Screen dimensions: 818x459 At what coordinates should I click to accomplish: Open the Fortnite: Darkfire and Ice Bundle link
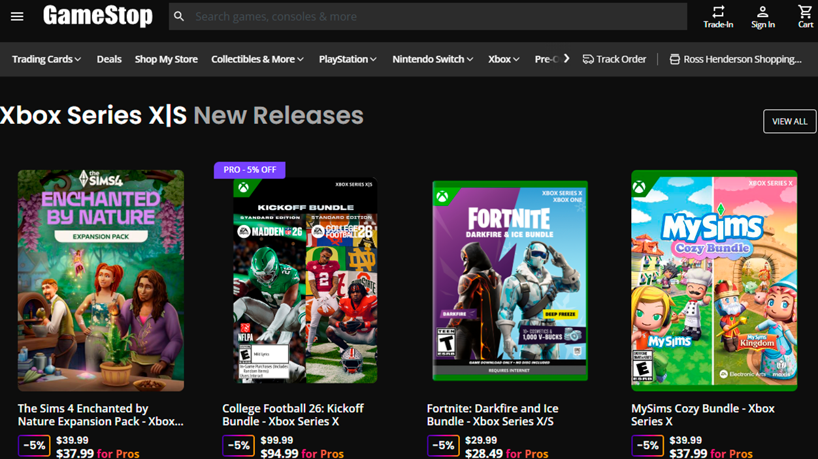click(x=493, y=415)
